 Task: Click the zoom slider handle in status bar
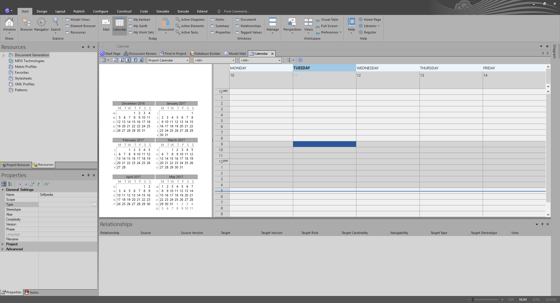pyautogui.click(x=473, y=300)
